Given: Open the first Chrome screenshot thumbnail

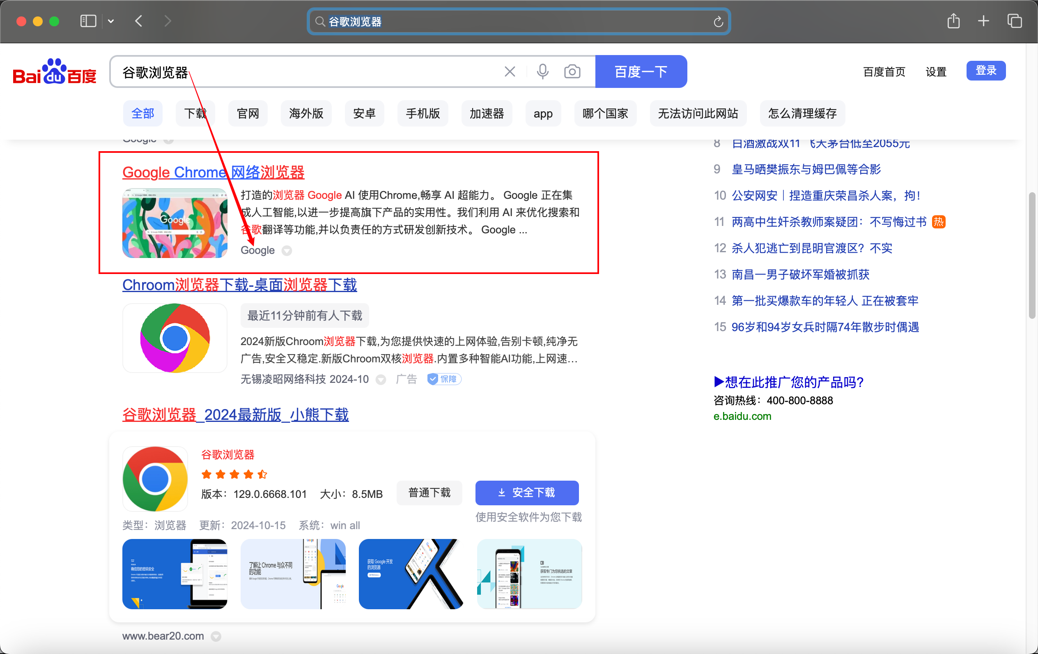Looking at the screenshot, I should tap(175, 574).
